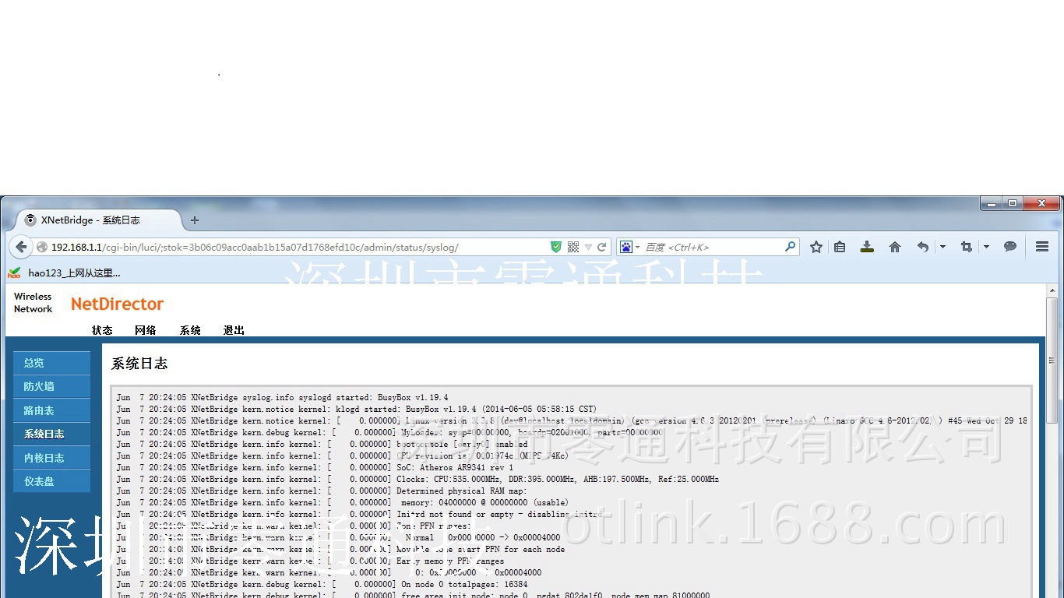This screenshot has width=1064, height=598.
Task: Open the 防火墙 sidebar page
Action: (x=51, y=386)
